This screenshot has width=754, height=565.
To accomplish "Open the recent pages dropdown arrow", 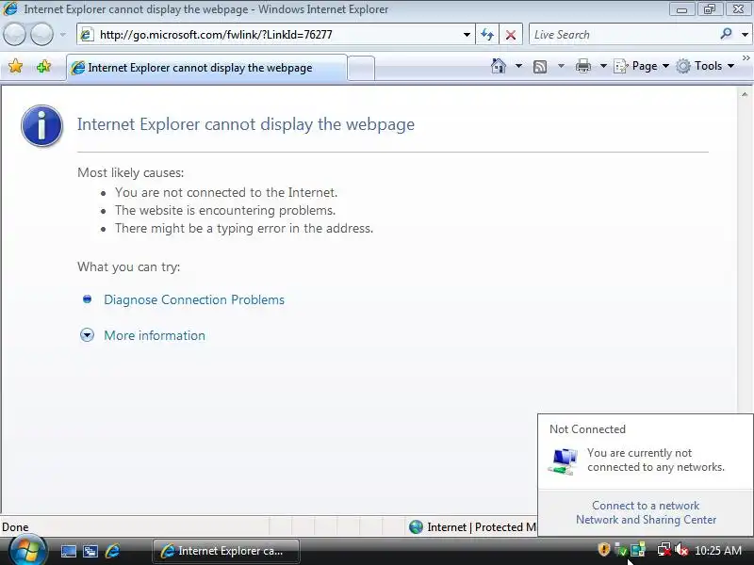I will click(62, 35).
